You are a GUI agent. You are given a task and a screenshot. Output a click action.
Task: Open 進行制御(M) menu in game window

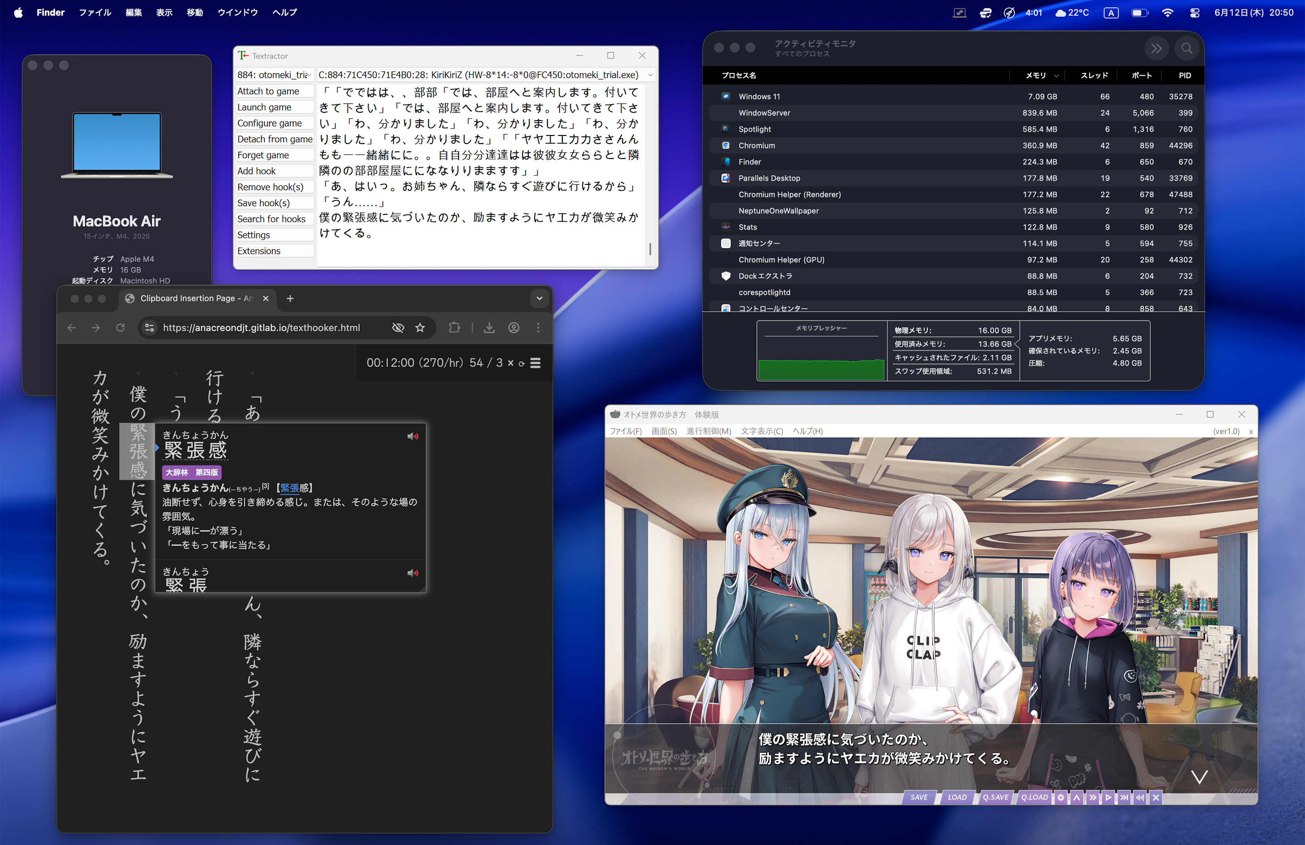point(708,431)
